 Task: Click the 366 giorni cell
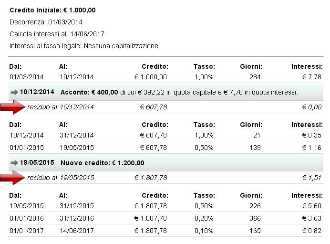click(255, 218)
